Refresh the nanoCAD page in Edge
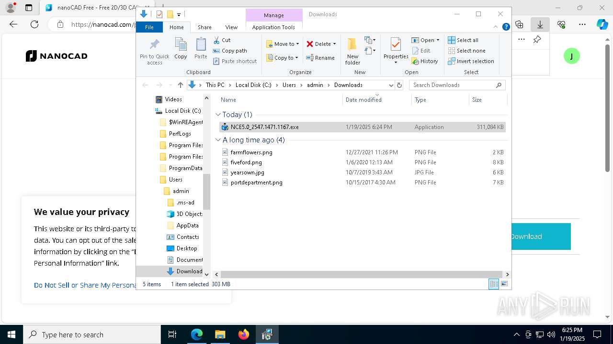Image resolution: width=613 pixels, height=344 pixels. pos(34,24)
